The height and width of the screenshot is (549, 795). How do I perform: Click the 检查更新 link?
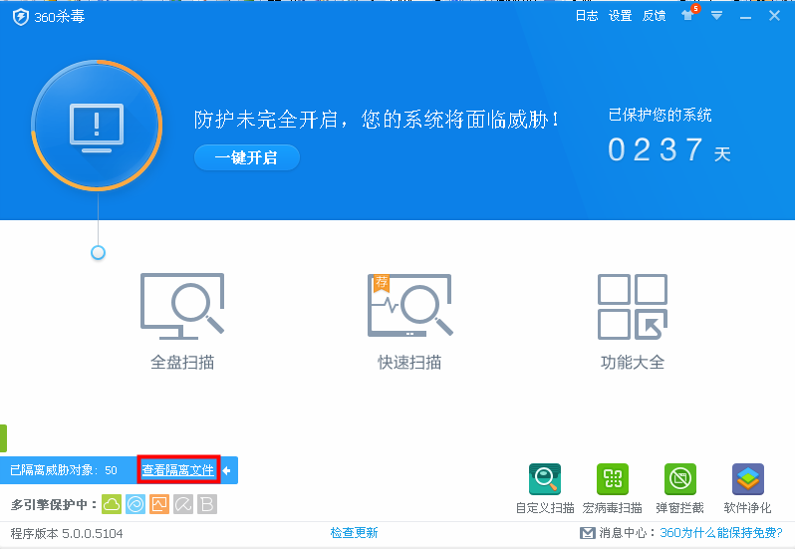355,533
